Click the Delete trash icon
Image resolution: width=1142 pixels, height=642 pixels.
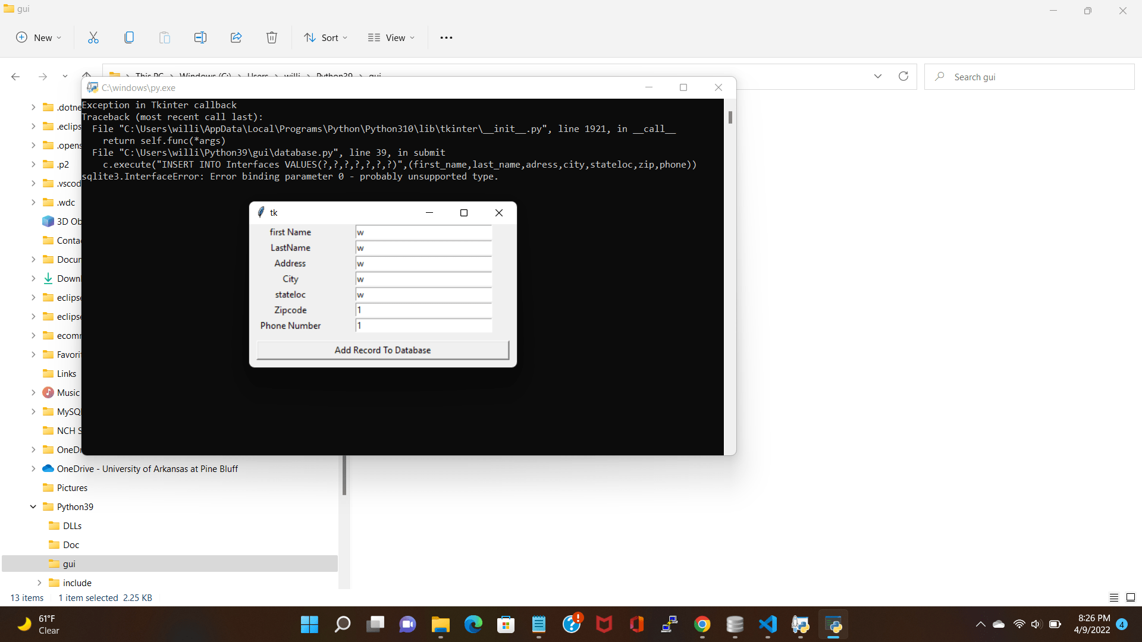[272, 37]
